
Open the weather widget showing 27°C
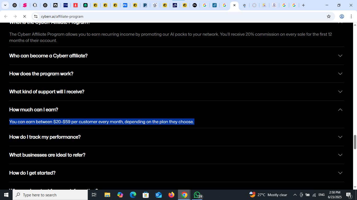coord(268,195)
